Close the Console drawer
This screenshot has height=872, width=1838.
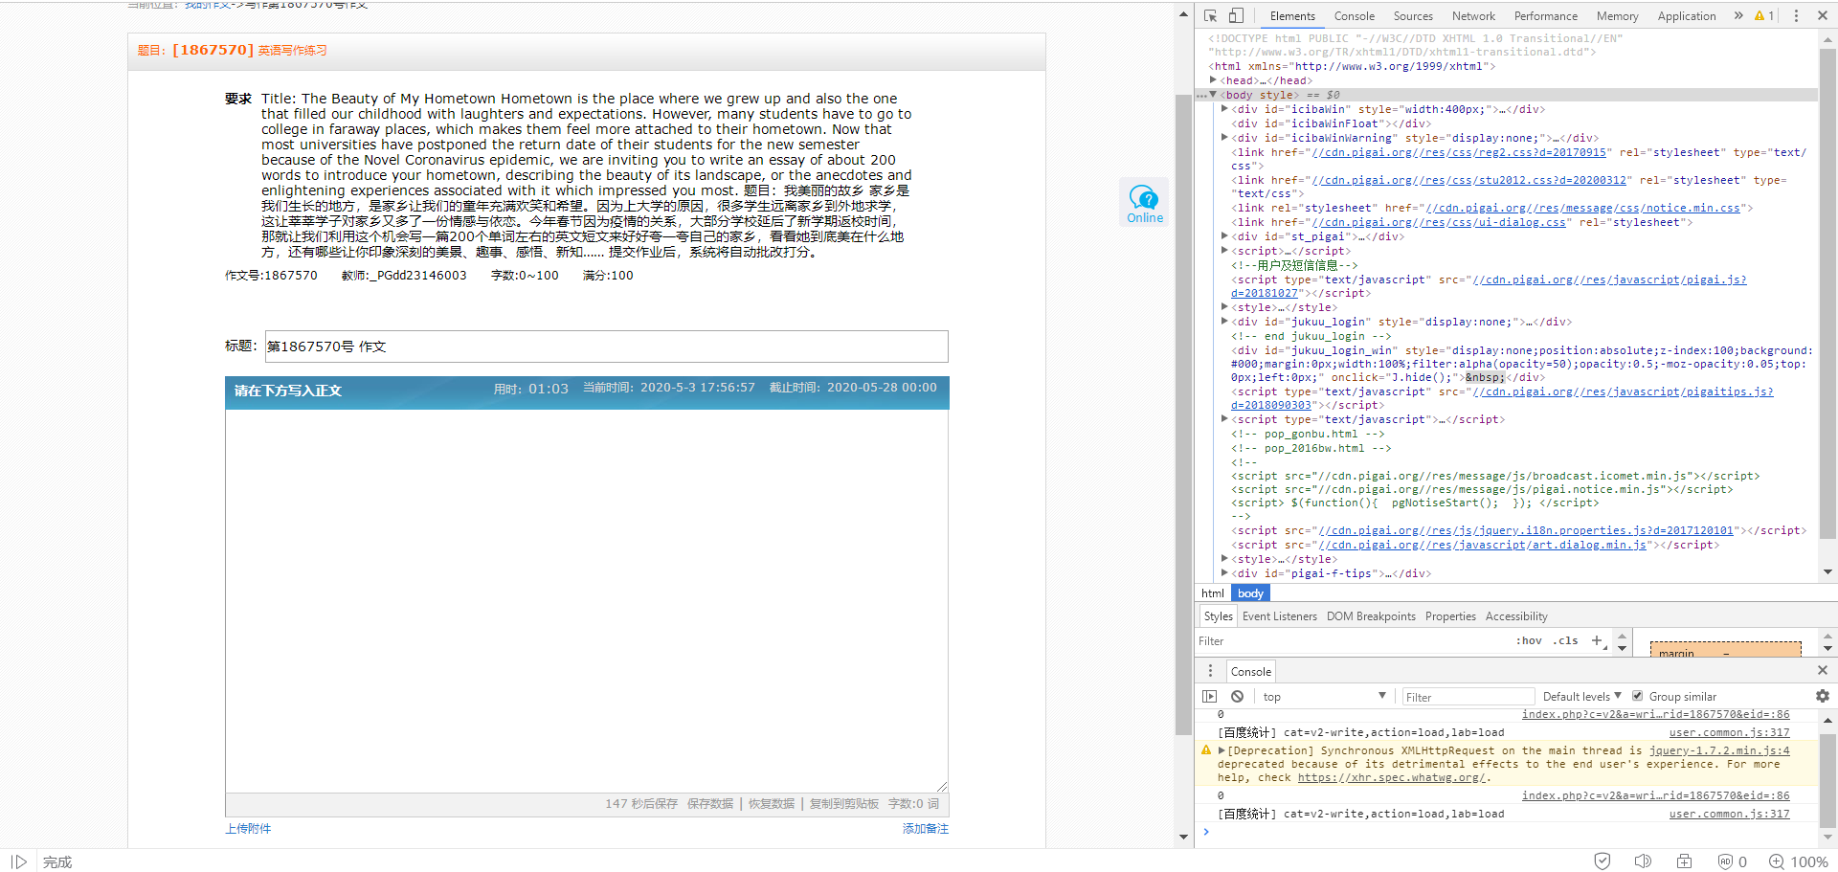(1823, 670)
